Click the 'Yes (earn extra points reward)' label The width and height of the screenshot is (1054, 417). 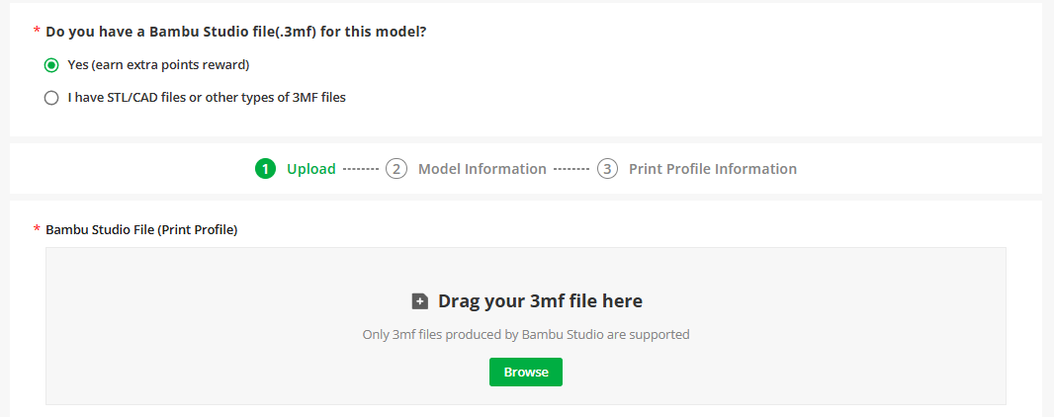pyautogui.click(x=158, y=65)
